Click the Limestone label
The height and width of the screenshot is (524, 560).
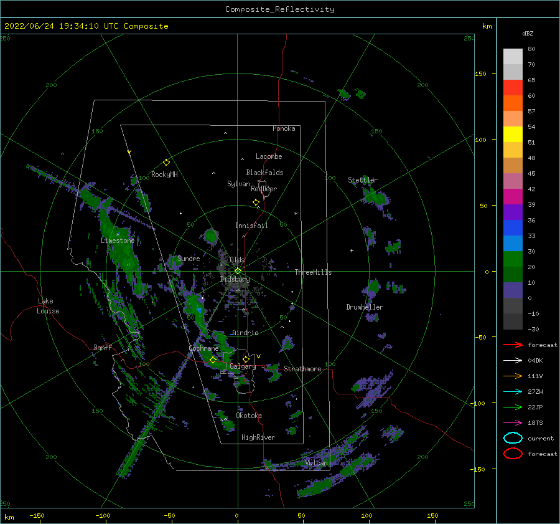click(118, 241)
